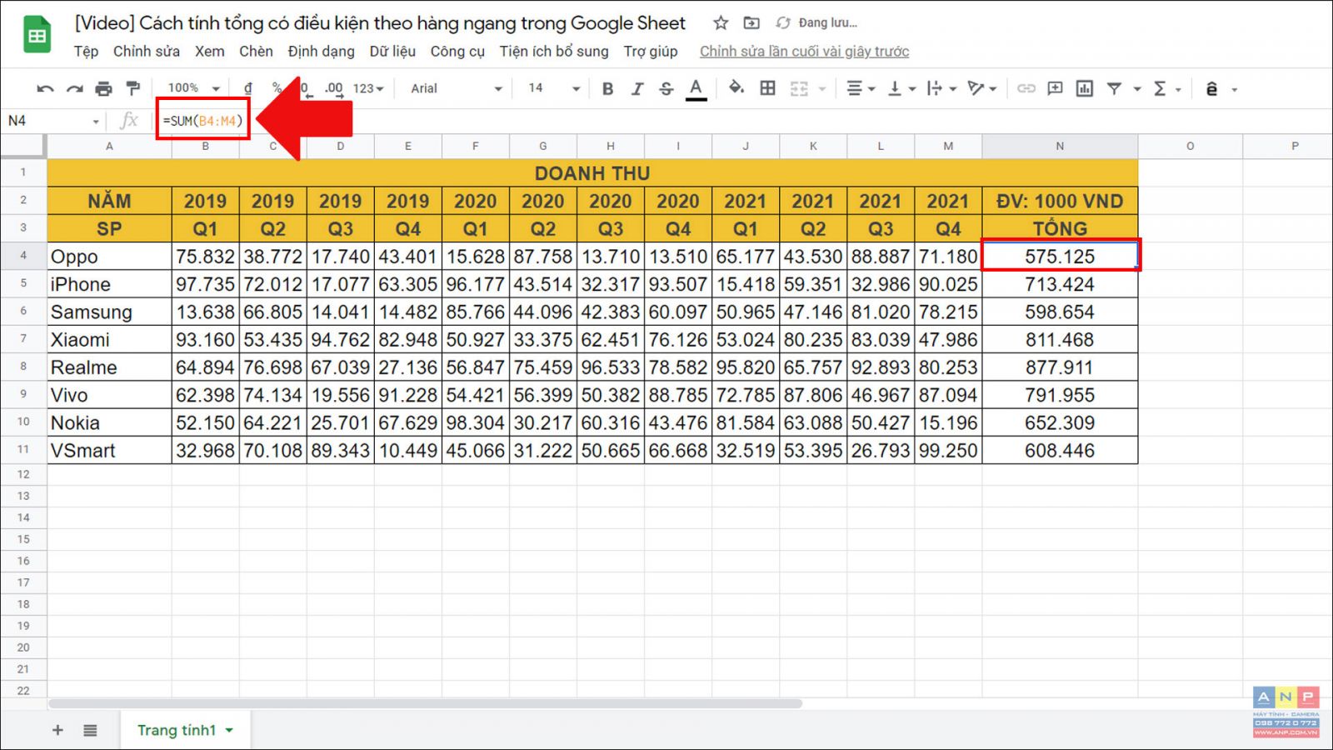Click the merge cells icon
This screenshot has height=750, width=1333.
coord(799,88)
